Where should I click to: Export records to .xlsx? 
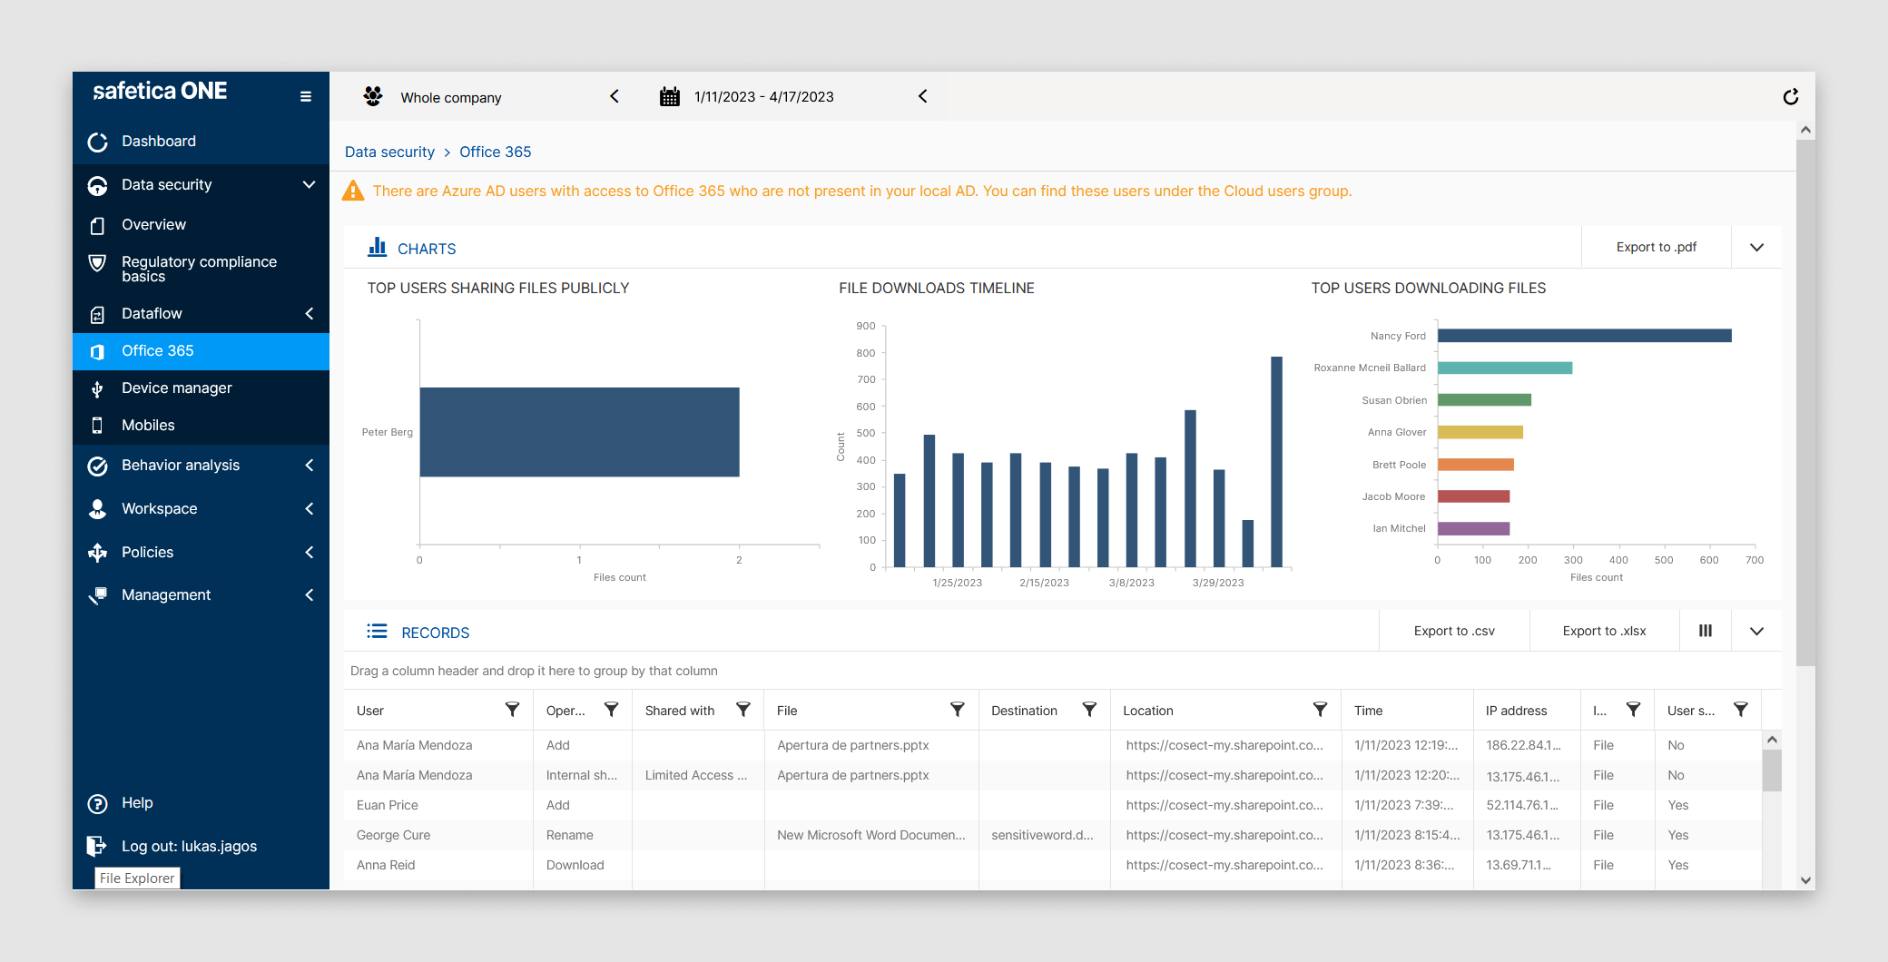pyautogui.click(x=1604, y=632)
